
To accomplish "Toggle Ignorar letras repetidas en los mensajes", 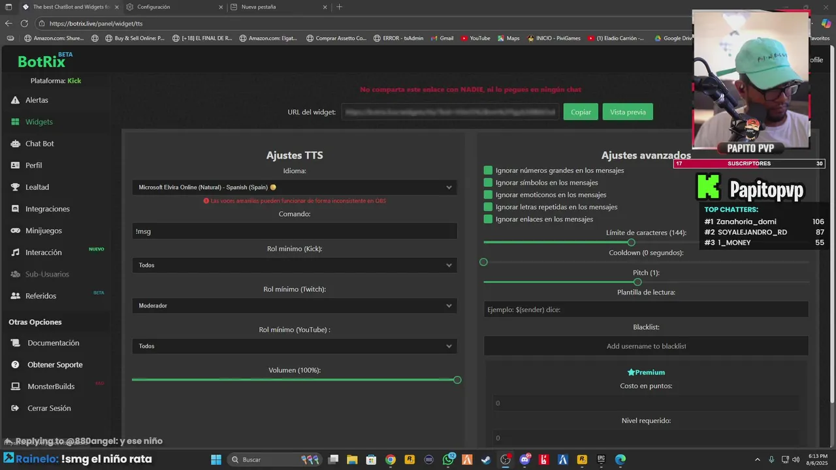I will 488,207.
